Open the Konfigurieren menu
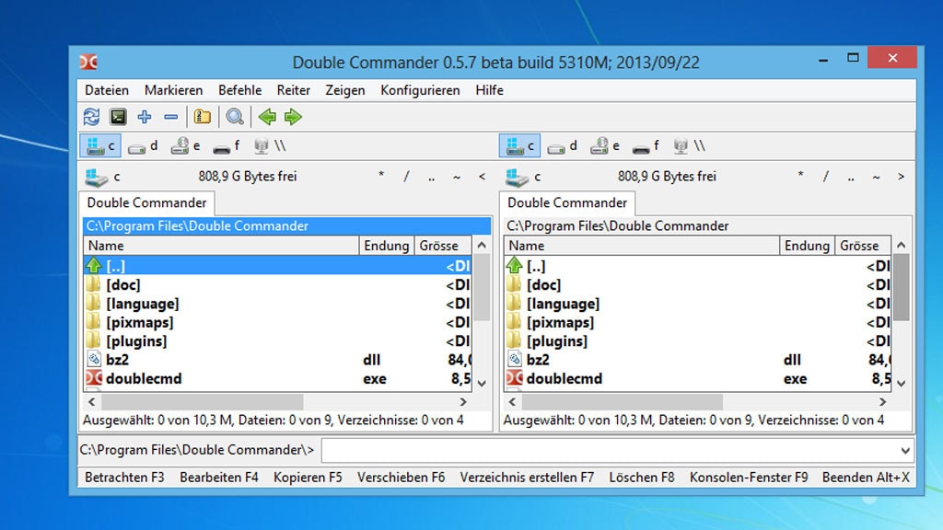 coord(420,90)
